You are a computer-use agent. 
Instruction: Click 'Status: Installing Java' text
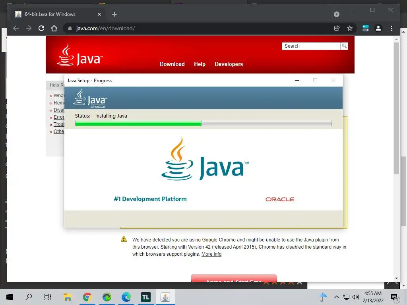[101, 116]
